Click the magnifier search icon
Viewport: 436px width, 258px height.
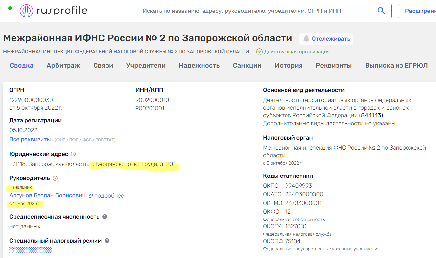pyautogui.click(x=381, y=11)
